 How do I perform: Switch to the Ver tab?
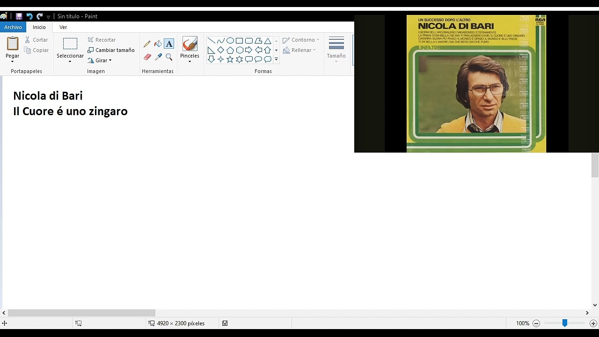pos(63,27)
